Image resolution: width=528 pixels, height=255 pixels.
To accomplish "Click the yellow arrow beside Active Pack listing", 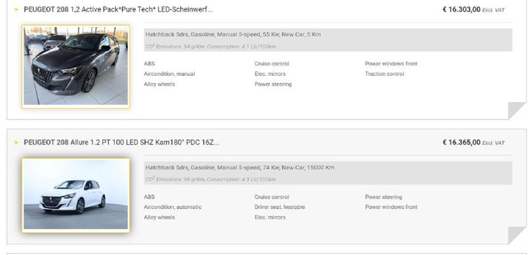I will click(16, 10).
